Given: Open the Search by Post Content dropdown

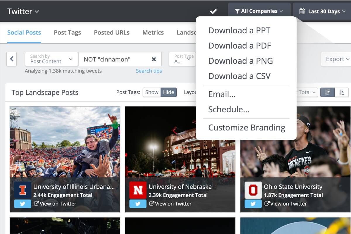Looking at the screenshot, I should [x=51, y=59].
